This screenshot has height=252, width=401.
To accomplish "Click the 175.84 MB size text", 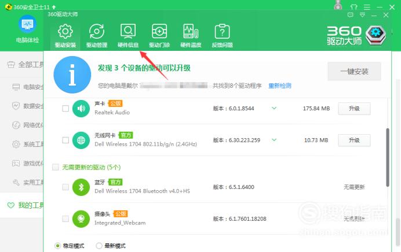I will [316, 109].
